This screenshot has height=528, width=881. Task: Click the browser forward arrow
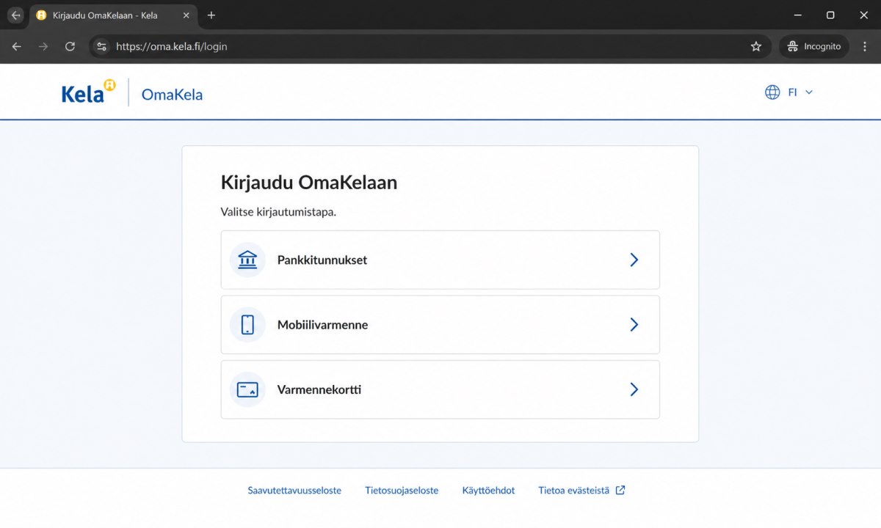[x=43, y=46]
